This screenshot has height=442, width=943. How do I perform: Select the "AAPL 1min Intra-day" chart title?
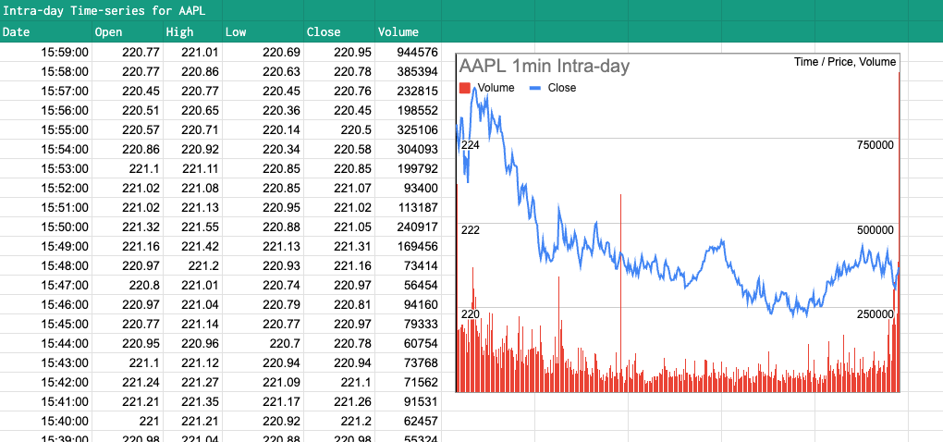coord(545,67)
